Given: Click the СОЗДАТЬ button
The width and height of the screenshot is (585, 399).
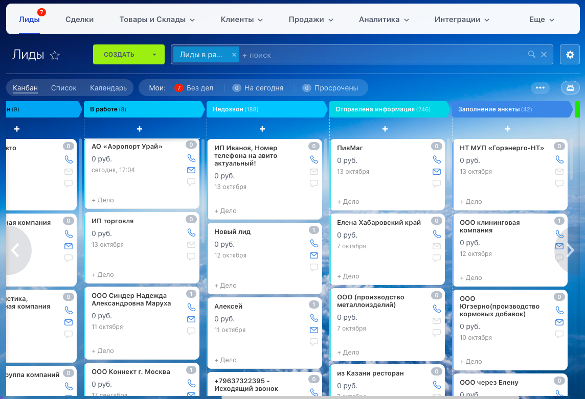Looking at the screenshot, I should pyautogui.click(x=119, y=55).
